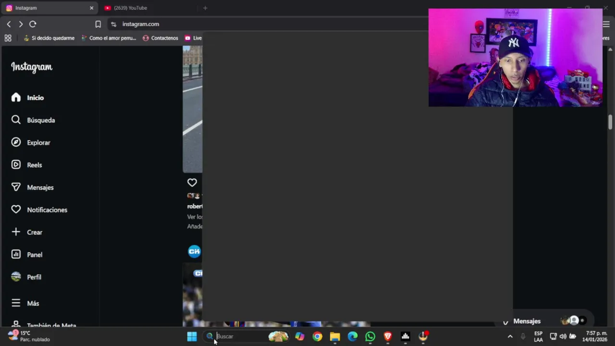This screenshot has height=346, width=615.
Task: Open Copilot from the taskbar
Action: pos(300,336)
